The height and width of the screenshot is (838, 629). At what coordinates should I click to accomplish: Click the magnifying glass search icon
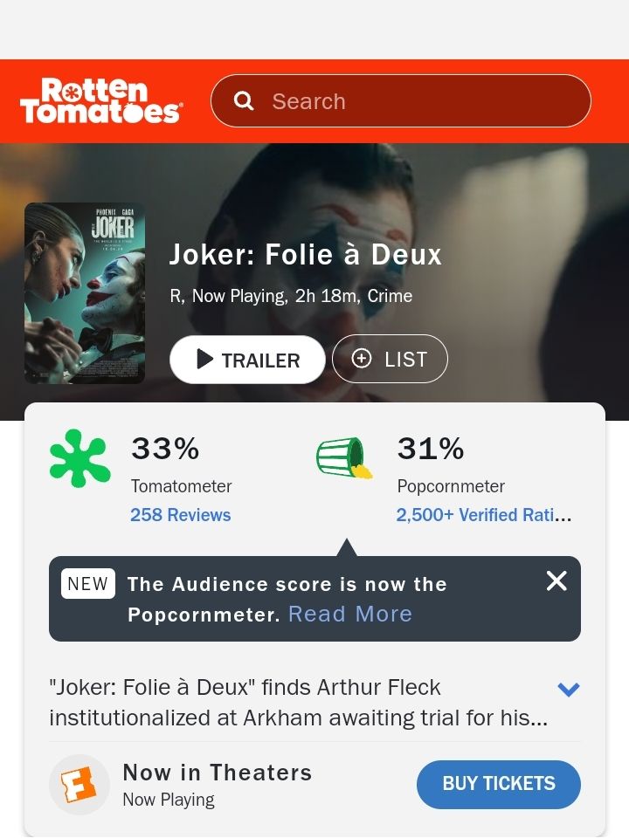[x=244, y=101]
